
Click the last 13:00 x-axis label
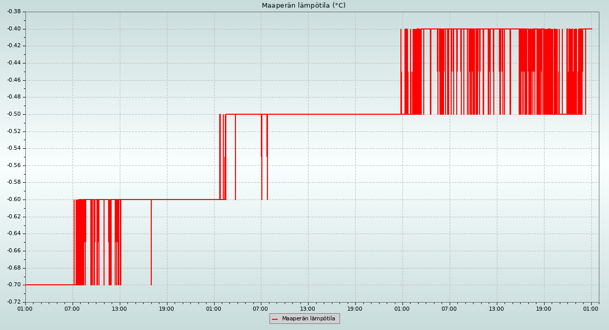(496, 308)
